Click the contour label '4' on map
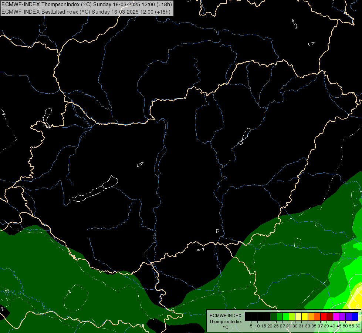 tap(4, 114)
